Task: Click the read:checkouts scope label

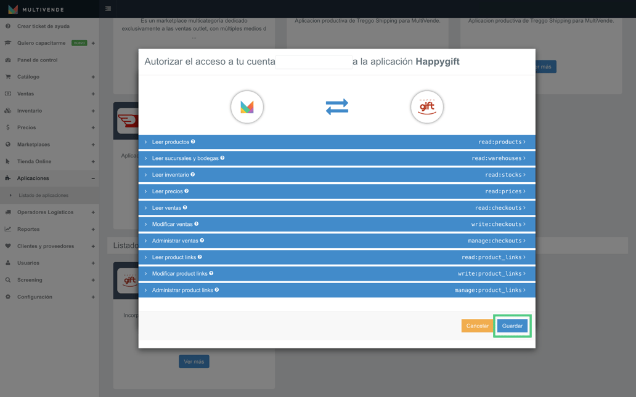Action: (x=498, y=208)
